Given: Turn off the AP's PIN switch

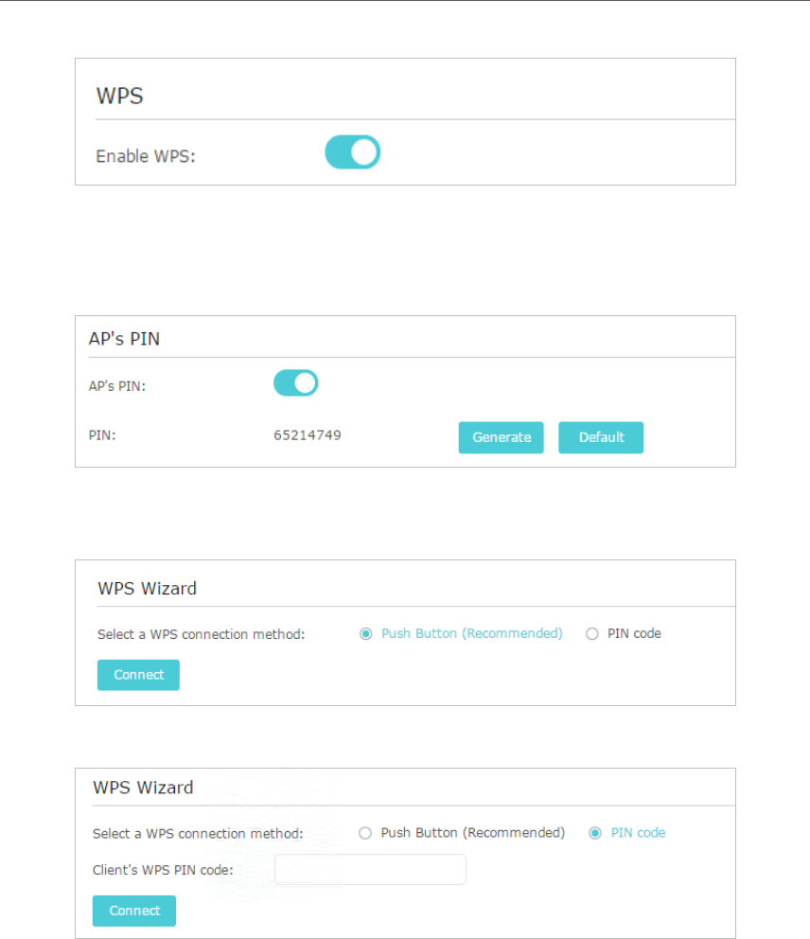Looking at the screenshot, I should [x=295, y=383].
